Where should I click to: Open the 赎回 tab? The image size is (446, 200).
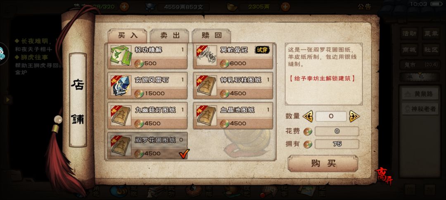click(211, 36)
